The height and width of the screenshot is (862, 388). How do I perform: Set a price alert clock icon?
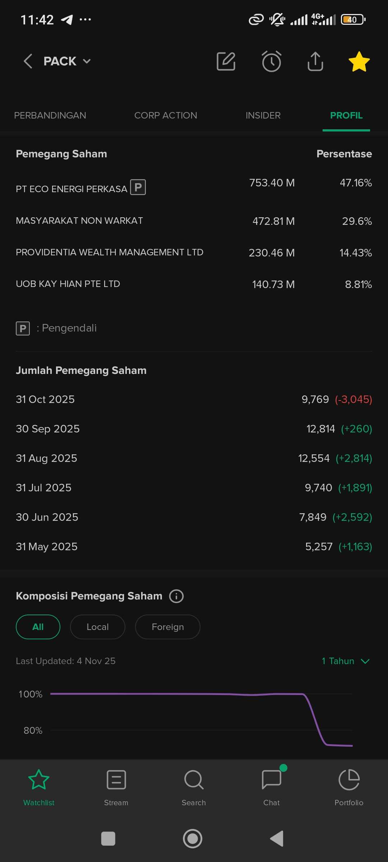[x=271, y=61]
